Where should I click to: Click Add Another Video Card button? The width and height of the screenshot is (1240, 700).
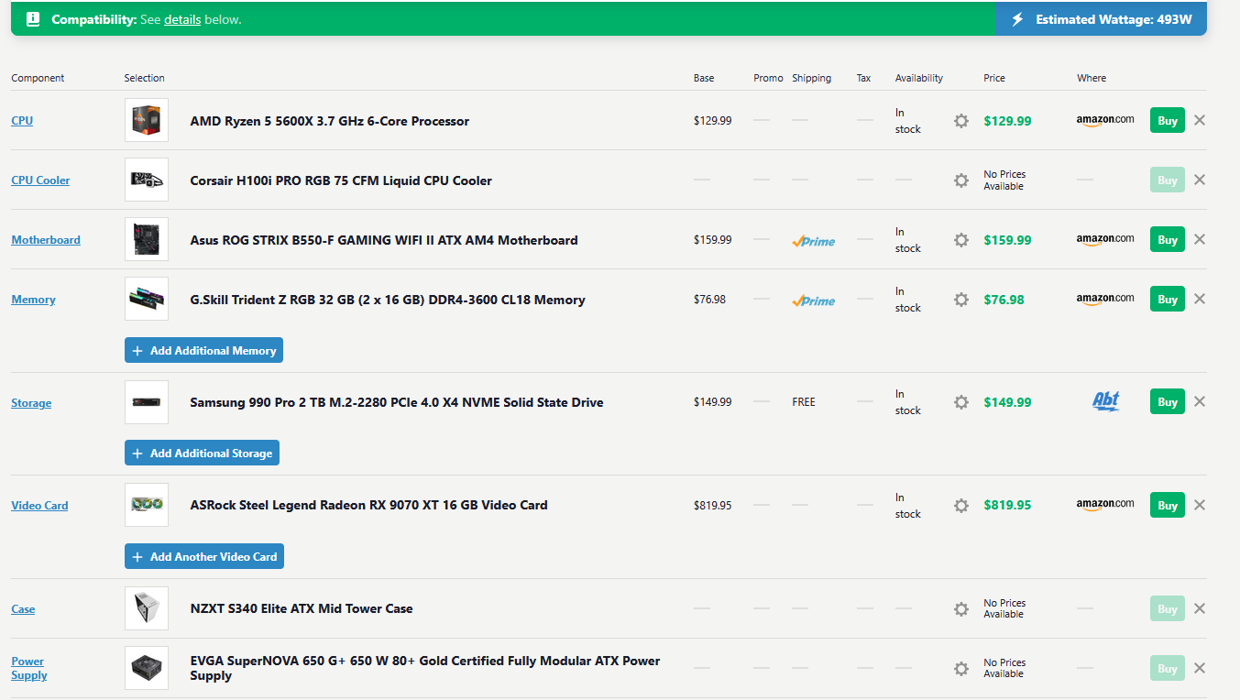(x=204, y=556)
